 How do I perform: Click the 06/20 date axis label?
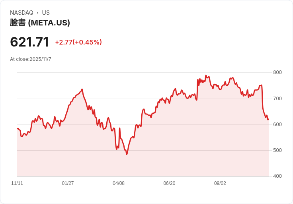coord(169,183)
